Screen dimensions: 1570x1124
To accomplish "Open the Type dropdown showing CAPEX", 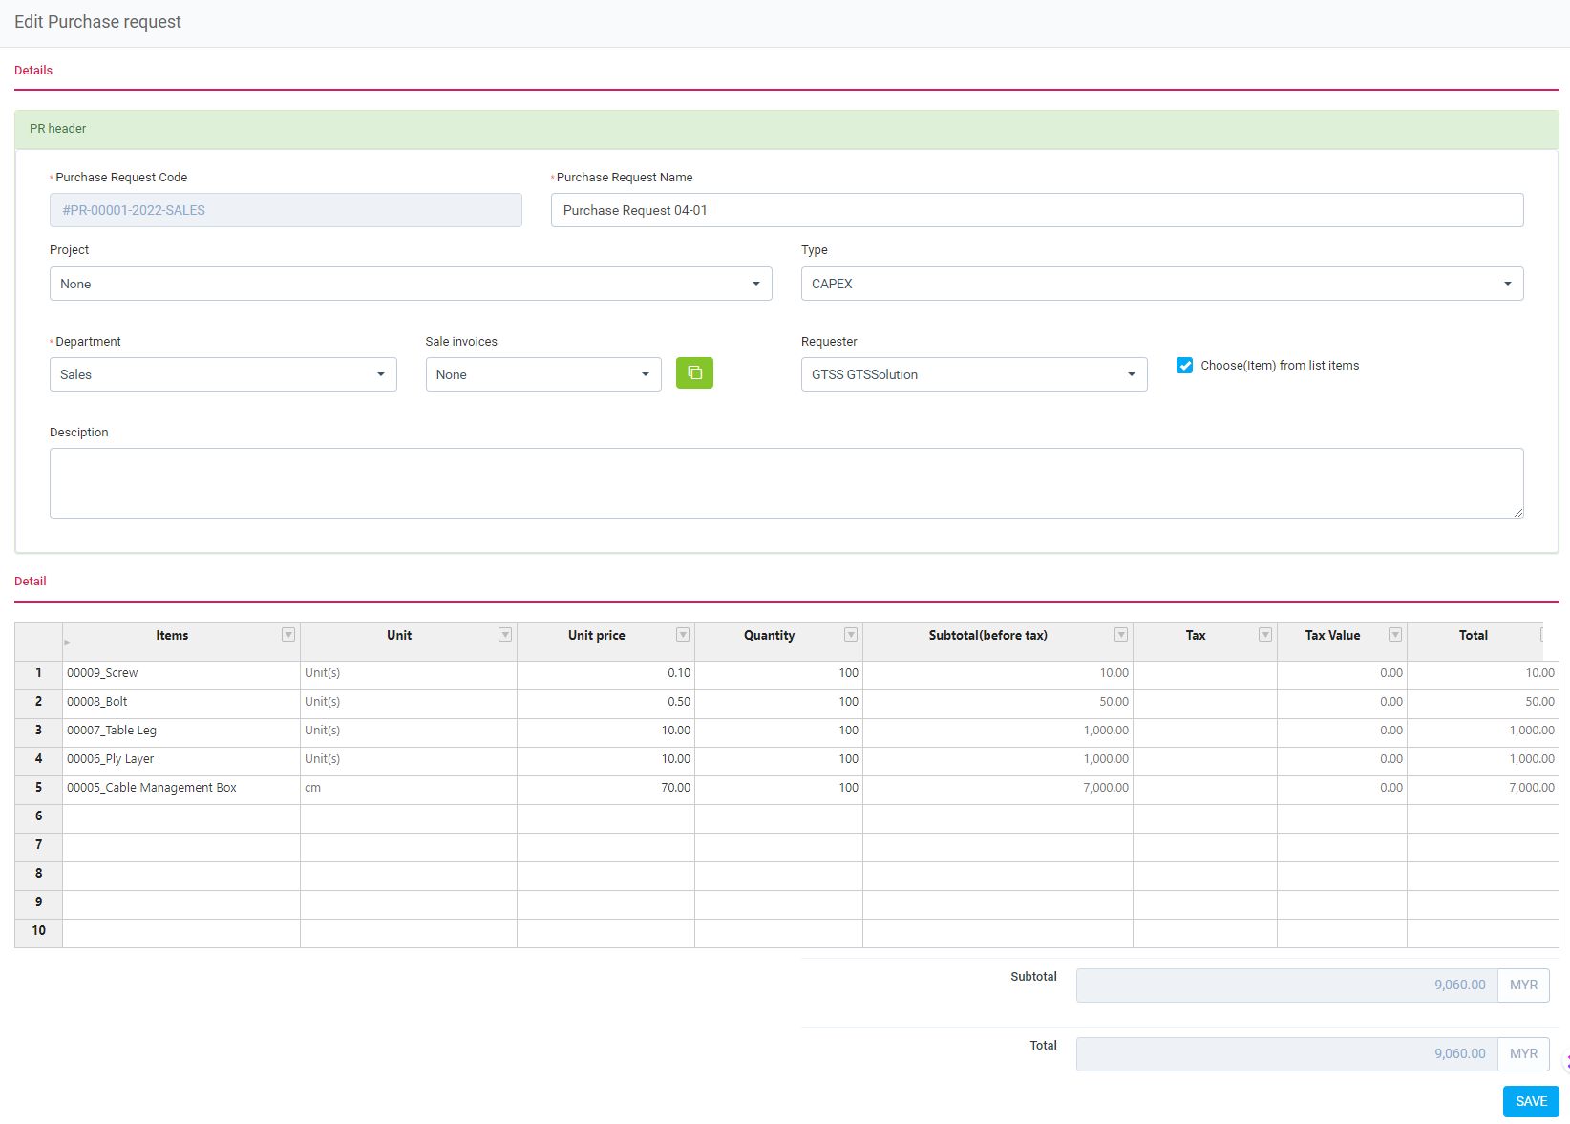I will tap(1507, 284).
